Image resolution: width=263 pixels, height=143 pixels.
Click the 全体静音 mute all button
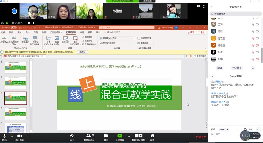coord(237,67)
